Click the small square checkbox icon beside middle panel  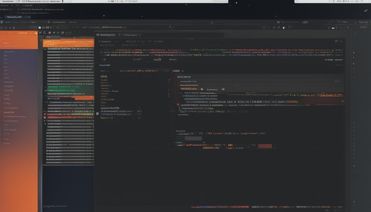pos(97,113)
